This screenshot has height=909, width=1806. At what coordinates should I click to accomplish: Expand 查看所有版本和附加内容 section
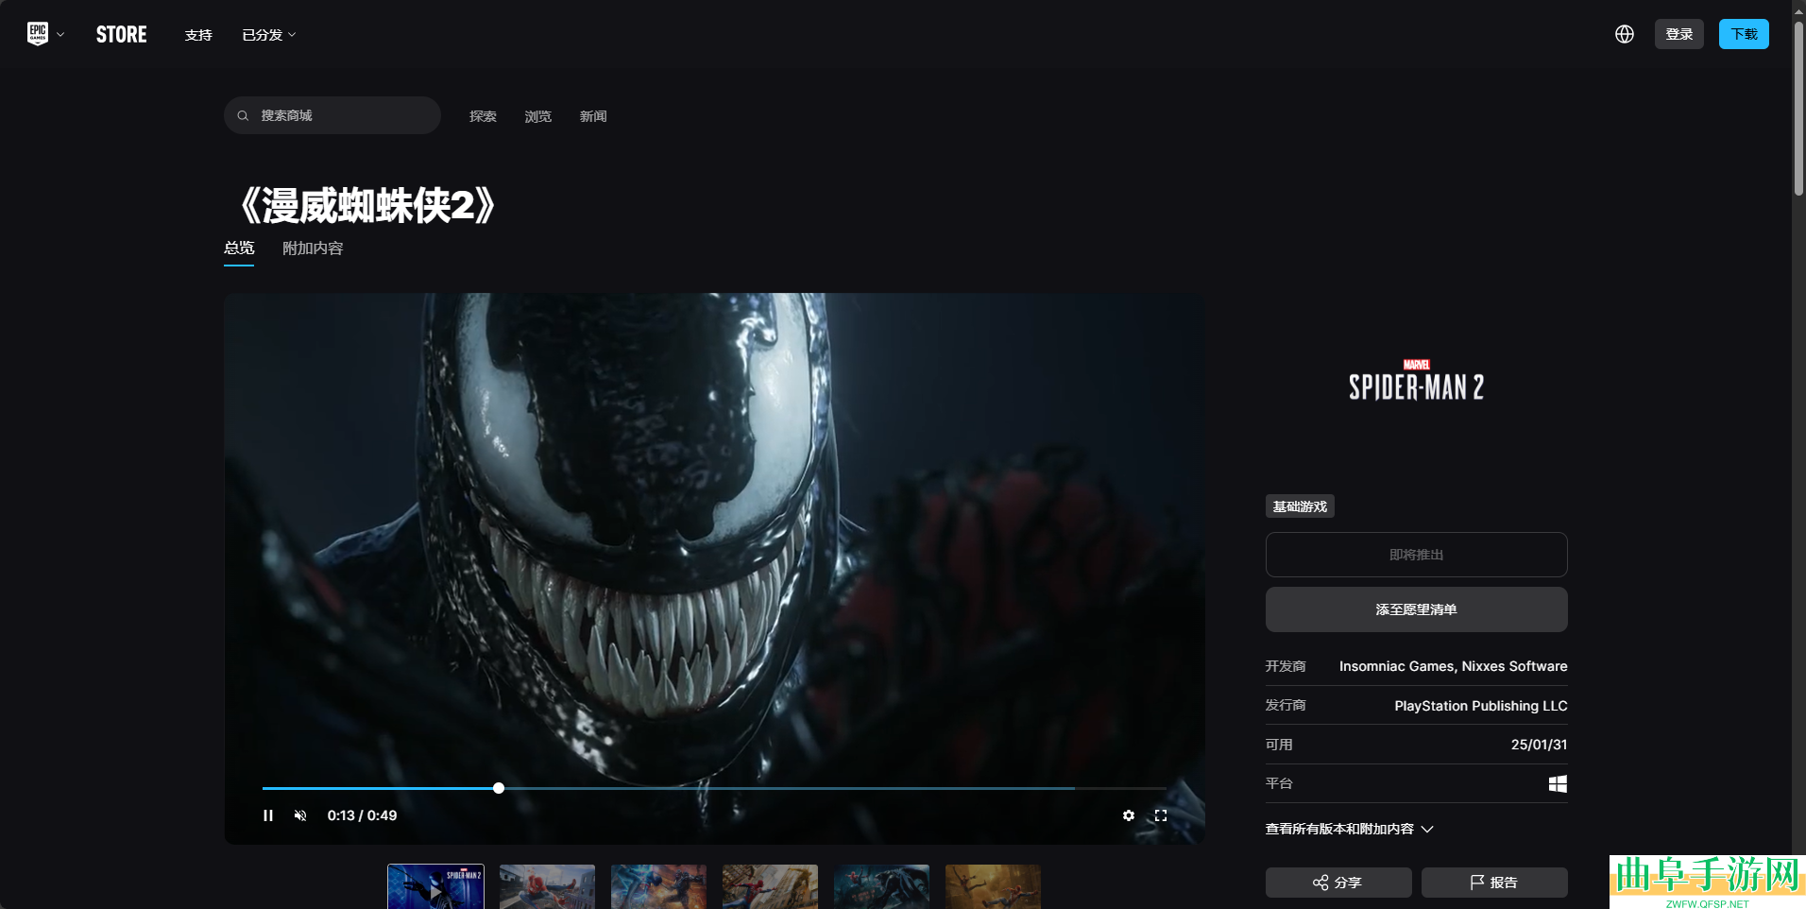pos(1349,829)
